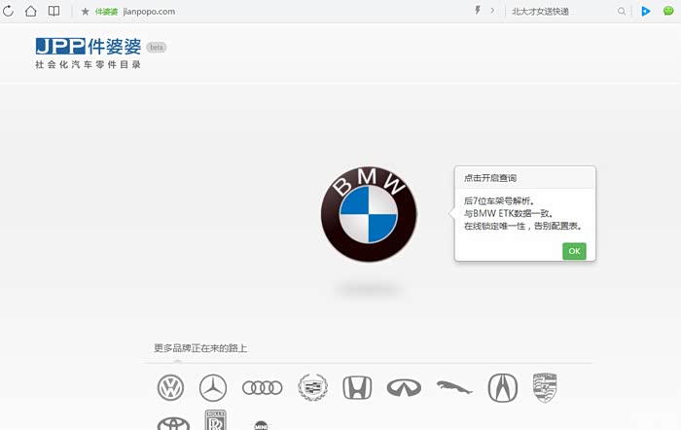The height and width of the screenshot is (430, 681).
Task: Go to browser home page
Action: tap(31, 11)
